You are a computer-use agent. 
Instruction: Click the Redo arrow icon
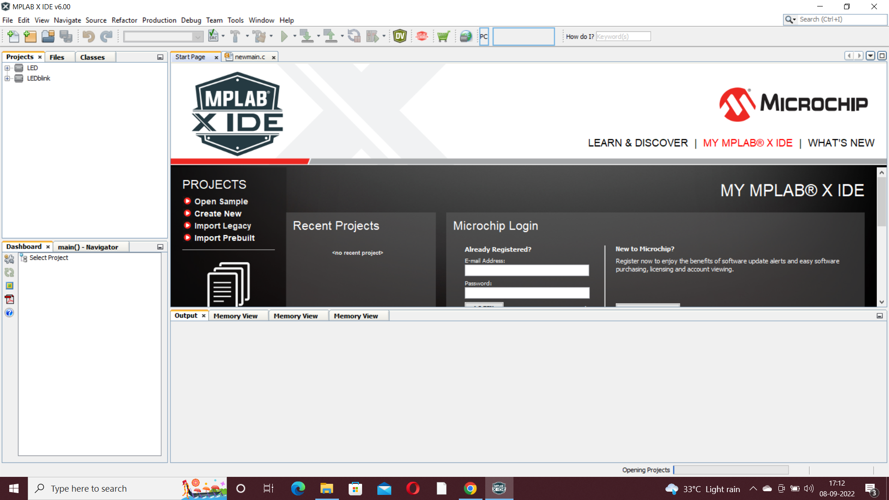pos(106,36)
